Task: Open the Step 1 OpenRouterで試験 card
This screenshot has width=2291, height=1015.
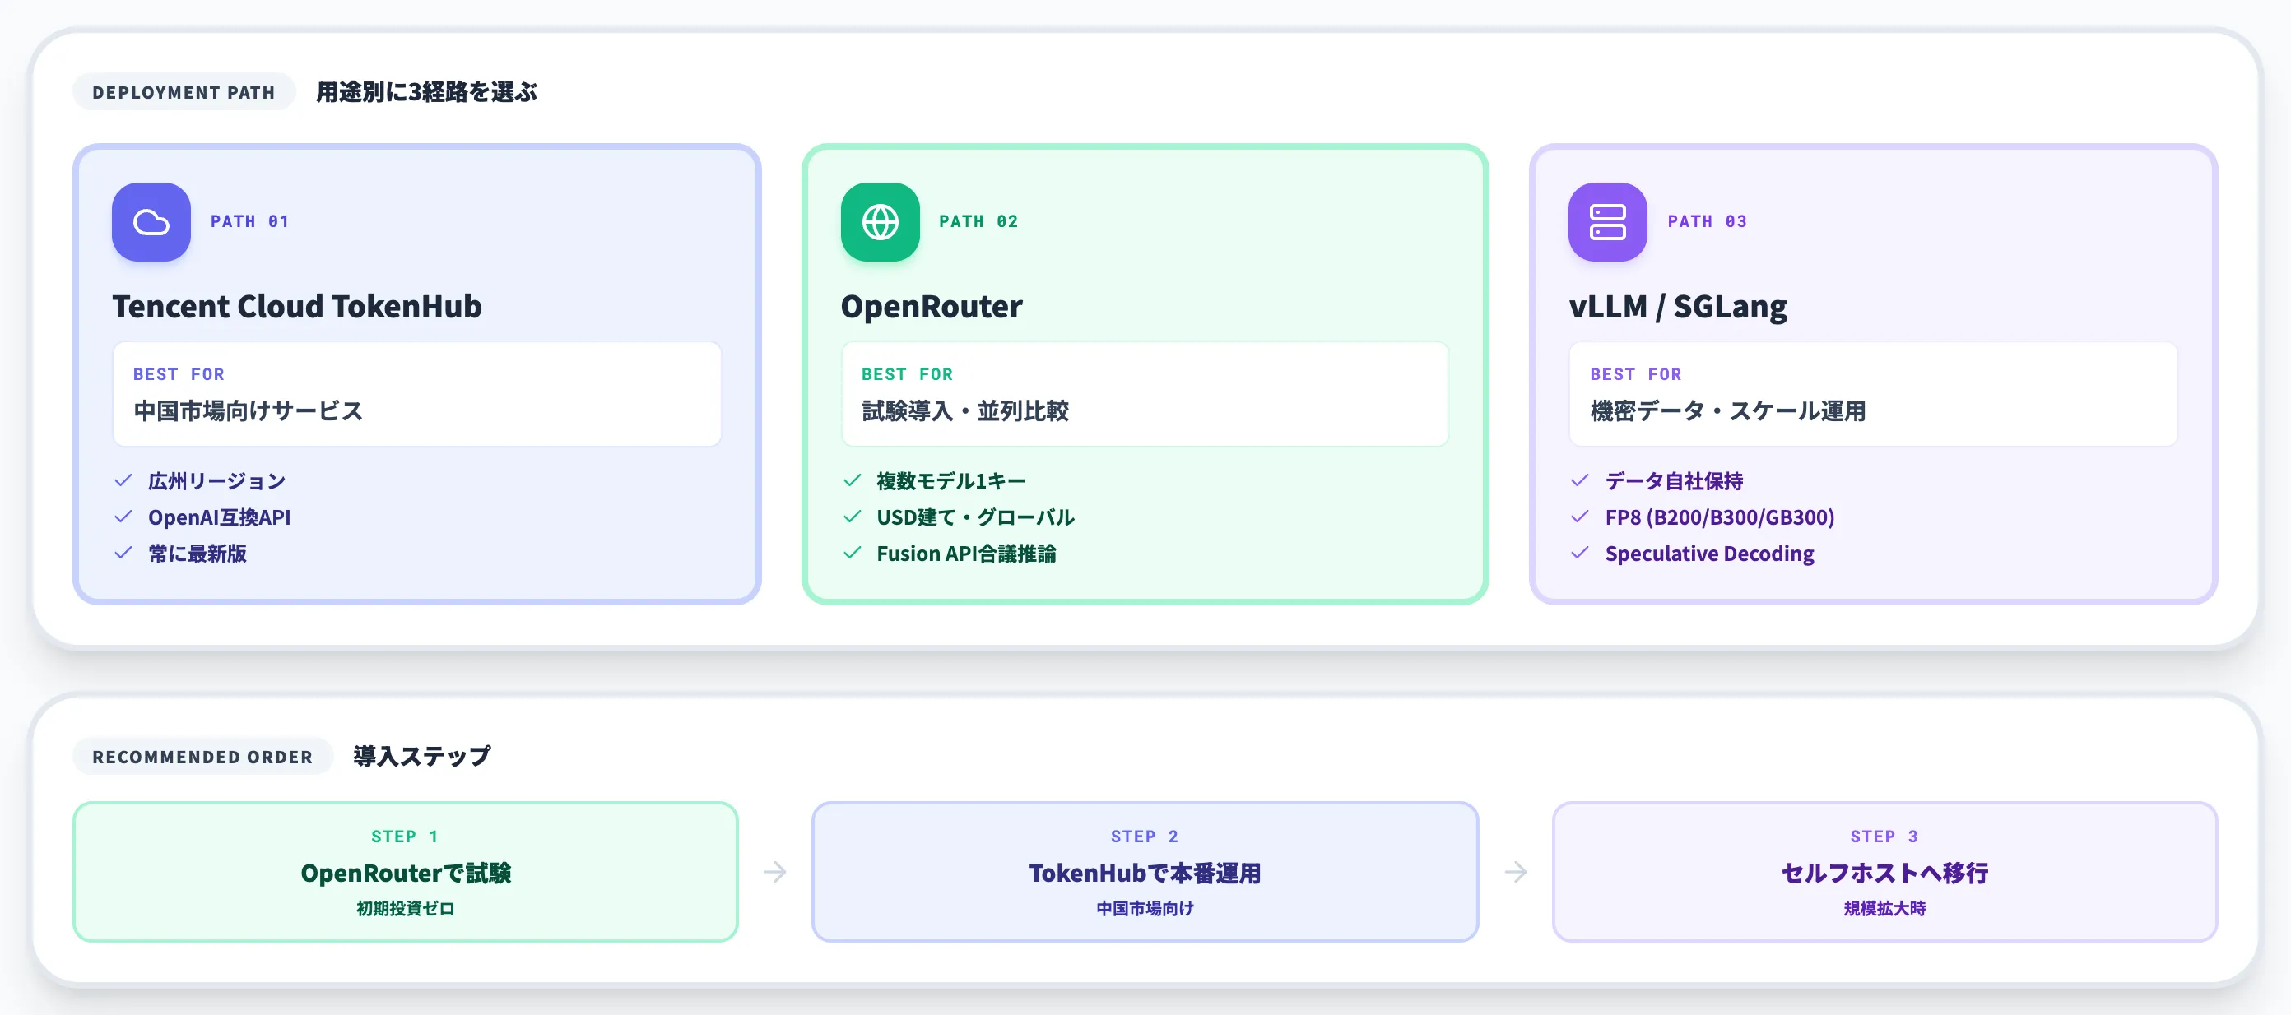Action: pyautogui.click(x=406, y=872)
